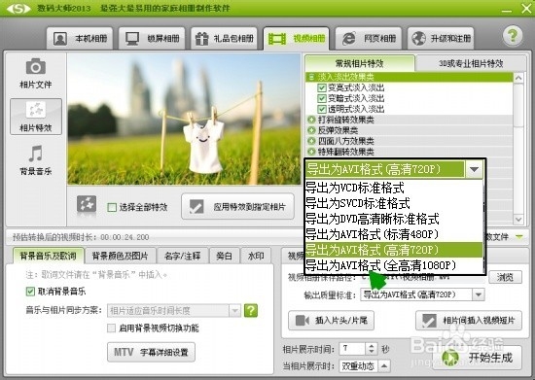Click 开始生成 button

pyautogui.click(x=477, y=358)
